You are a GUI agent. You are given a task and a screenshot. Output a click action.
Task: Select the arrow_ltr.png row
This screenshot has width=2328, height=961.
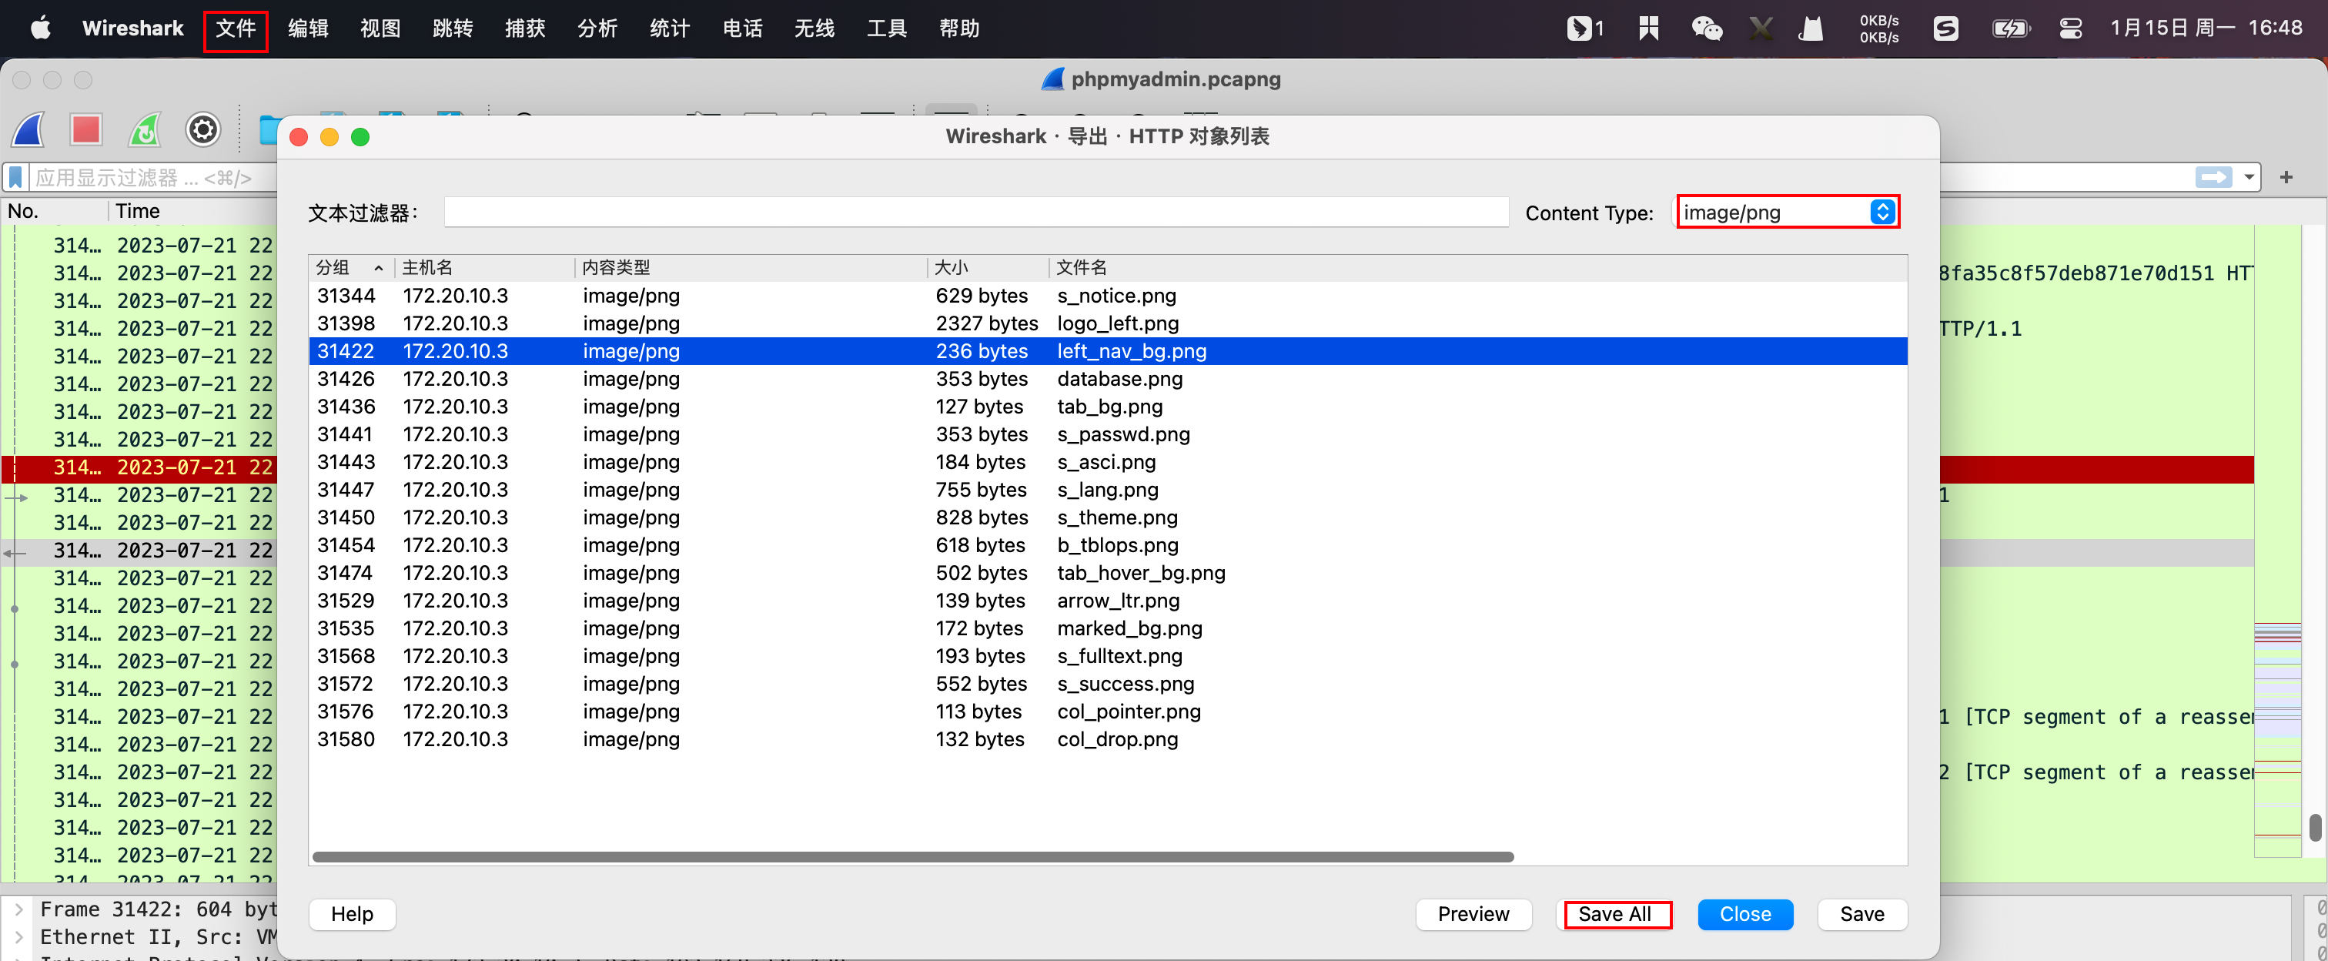(1108, 601)
